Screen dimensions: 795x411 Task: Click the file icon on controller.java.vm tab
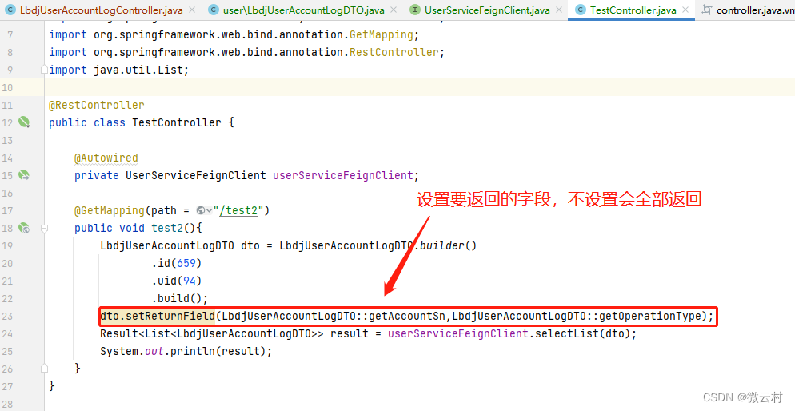[707, 10]
